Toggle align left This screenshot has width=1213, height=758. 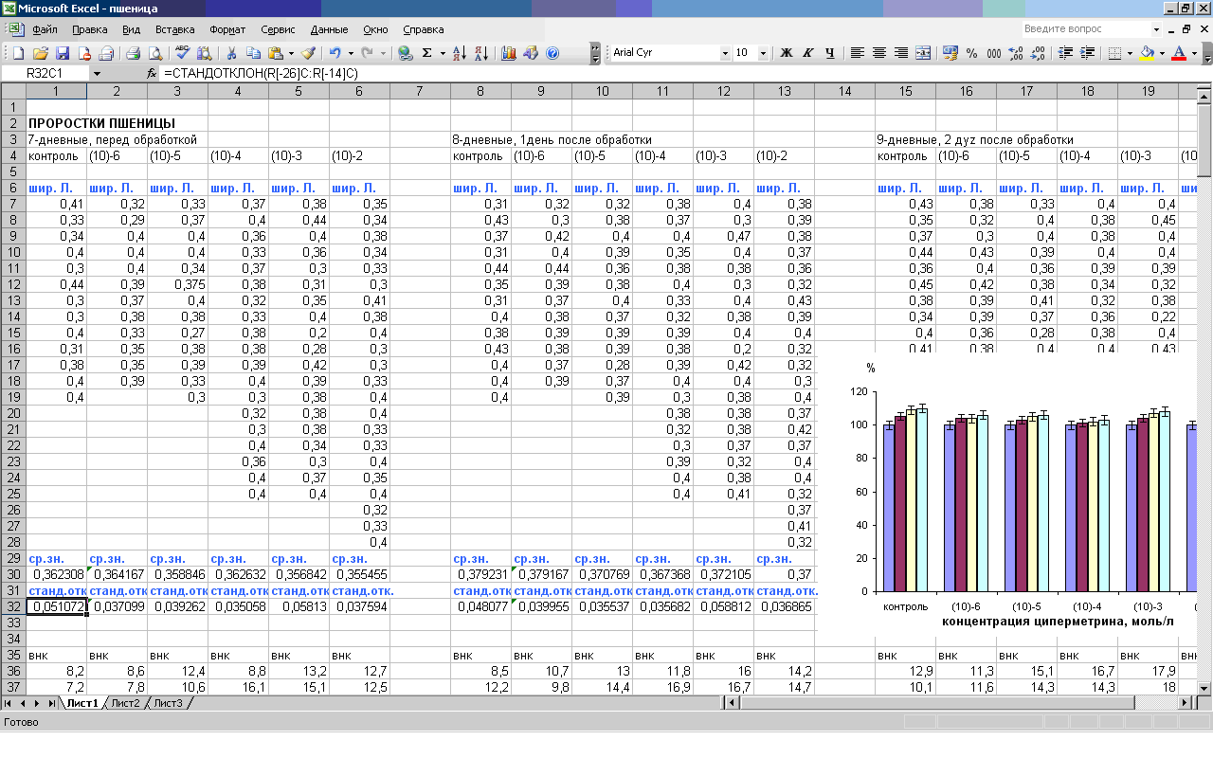coord(857,53)
